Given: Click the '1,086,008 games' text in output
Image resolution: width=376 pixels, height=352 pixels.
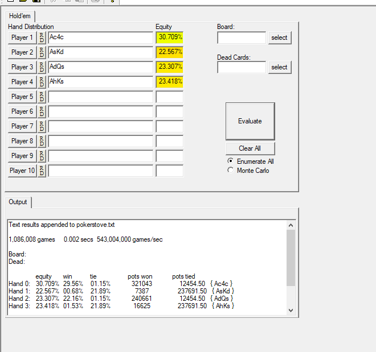Looking at the screenshot, I should pos(32,239).
